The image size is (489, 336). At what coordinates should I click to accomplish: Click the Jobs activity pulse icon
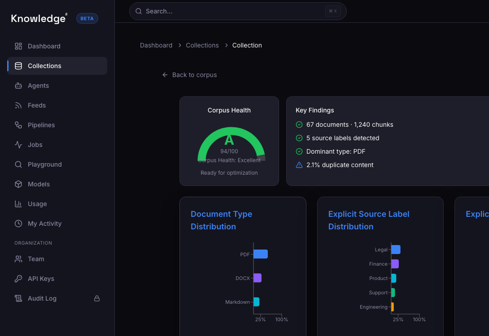point(18,145)
